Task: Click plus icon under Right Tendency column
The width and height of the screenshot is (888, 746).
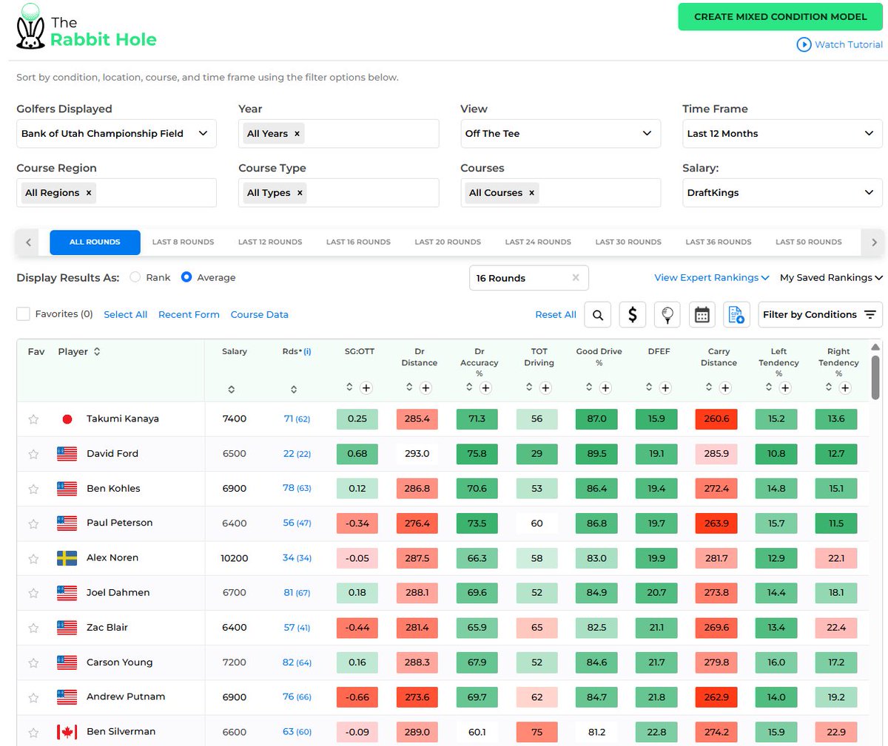Action: pyautogui.click(x=845, y=387)
